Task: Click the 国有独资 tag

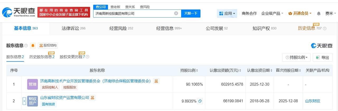Action: [48, 104]
